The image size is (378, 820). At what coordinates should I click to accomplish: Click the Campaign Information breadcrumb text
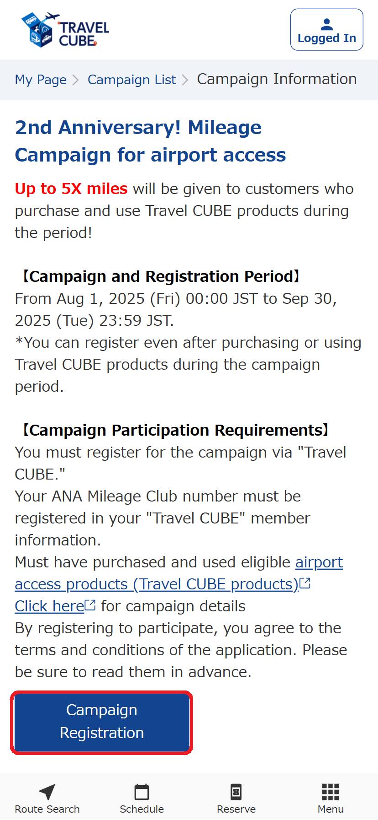(277, 79)
